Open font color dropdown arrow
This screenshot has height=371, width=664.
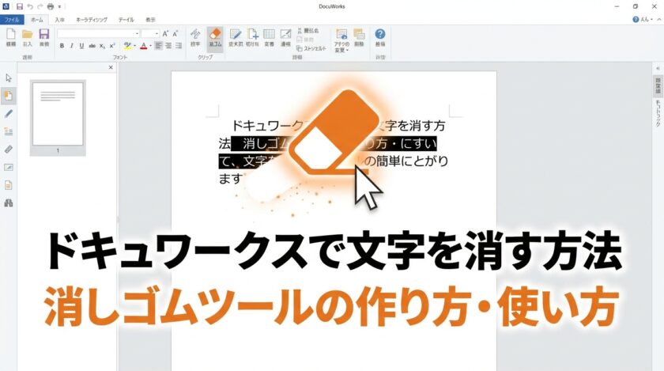click(150, 46)
